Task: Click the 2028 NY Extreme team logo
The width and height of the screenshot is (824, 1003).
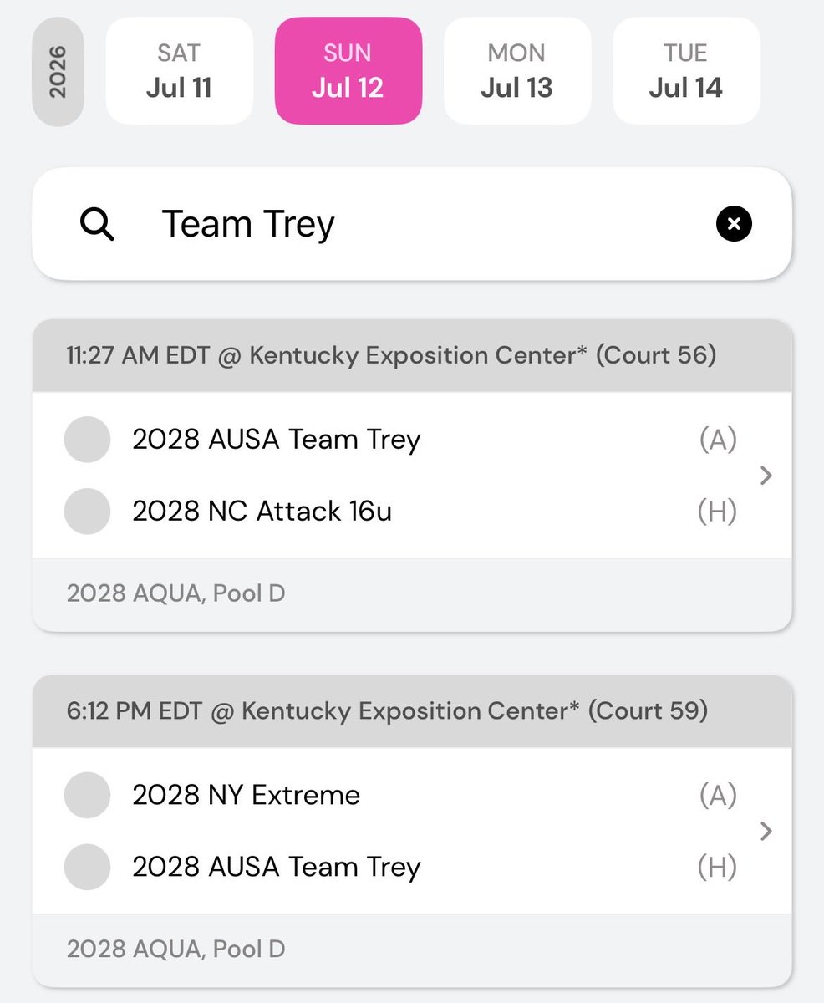Action: pyautogui.click(x=87, y=795)
